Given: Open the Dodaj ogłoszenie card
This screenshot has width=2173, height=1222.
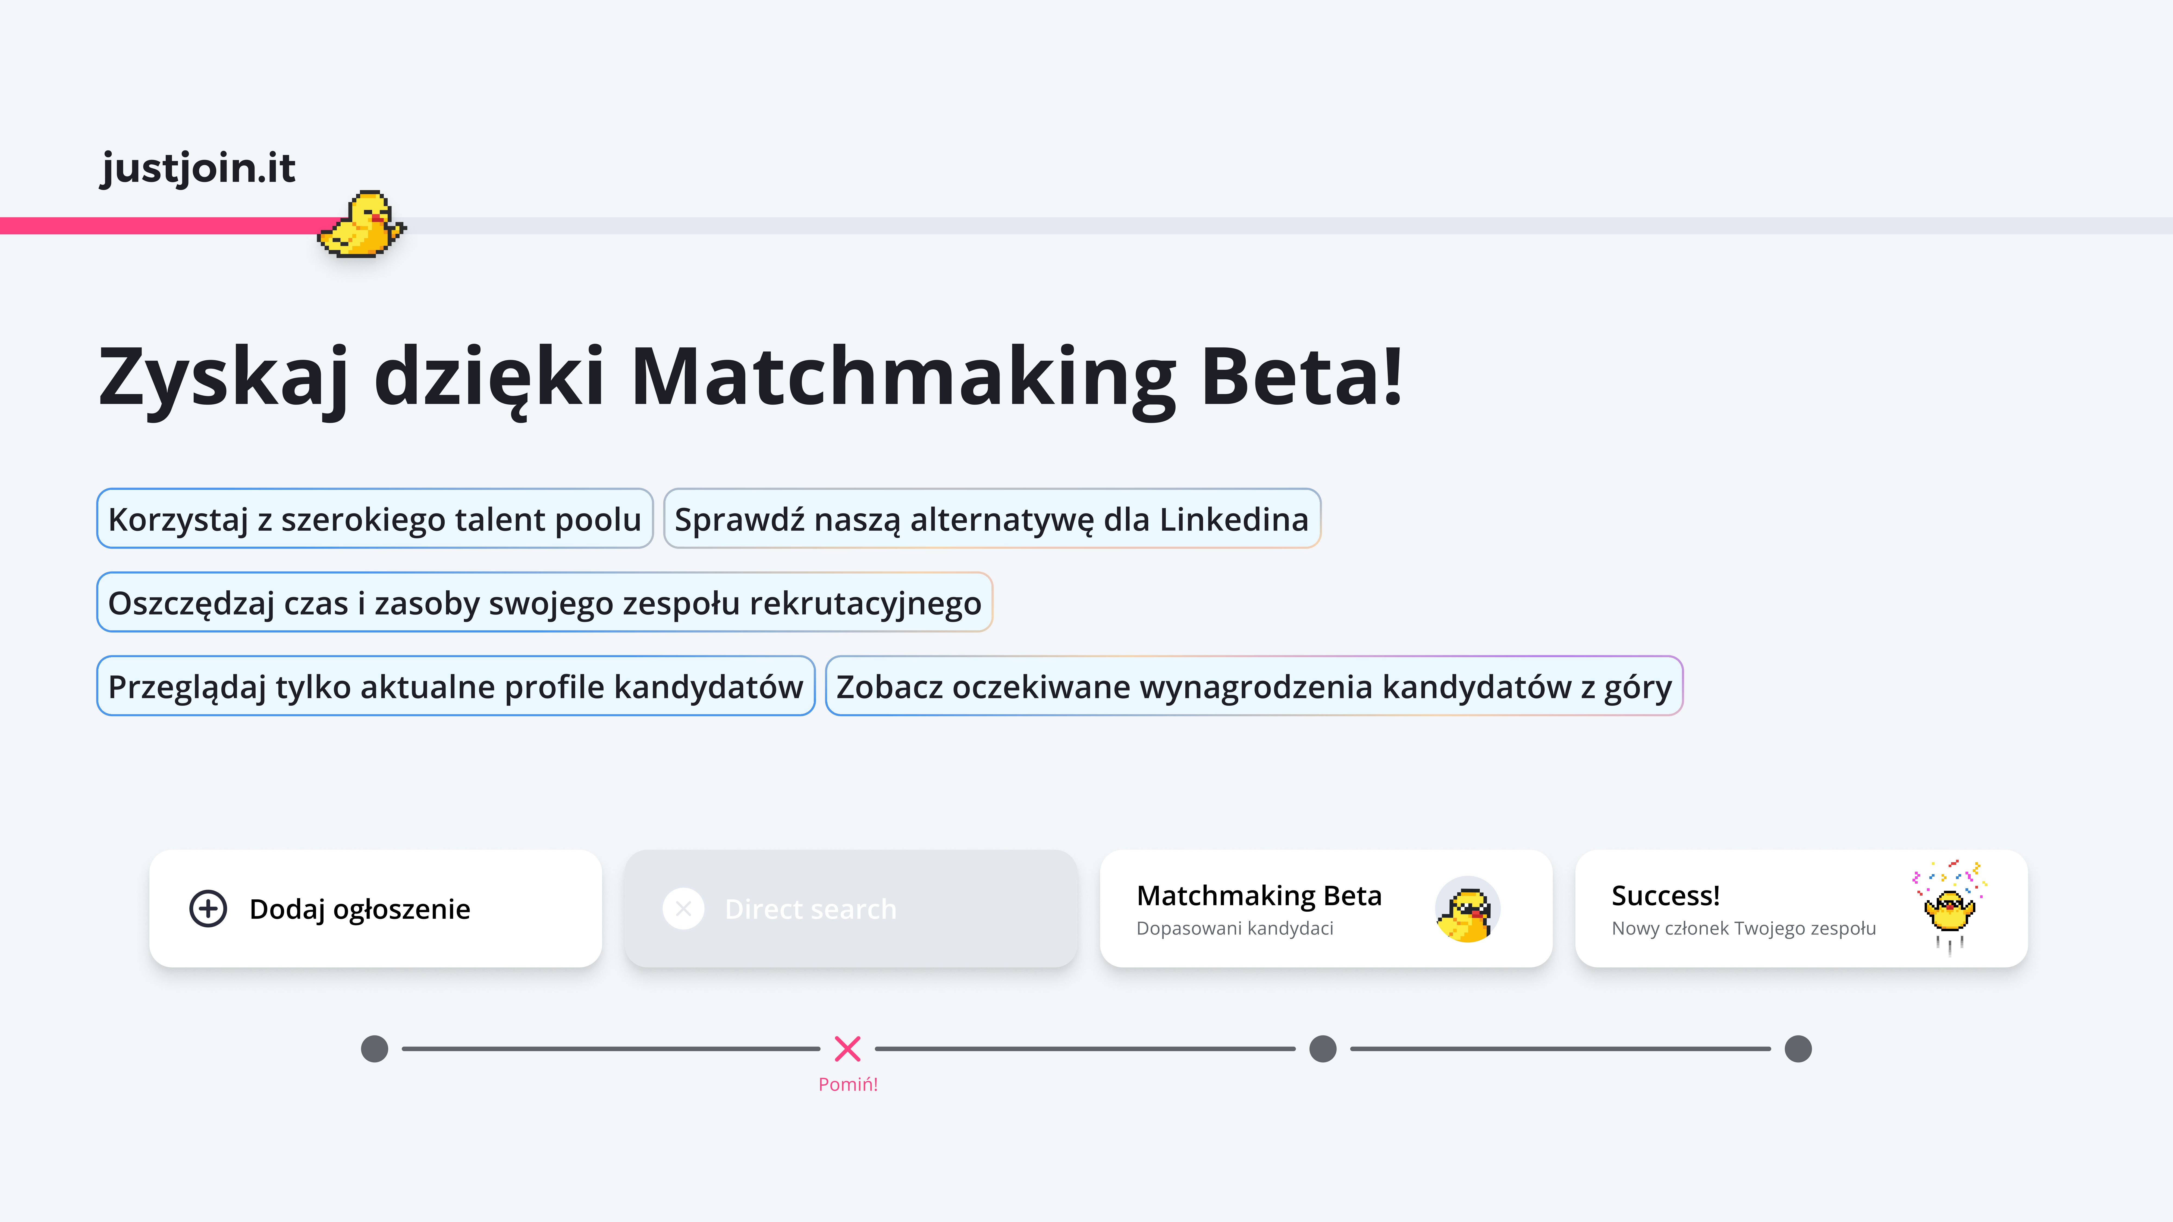Looking at the screenshot, I should (375, 908).
